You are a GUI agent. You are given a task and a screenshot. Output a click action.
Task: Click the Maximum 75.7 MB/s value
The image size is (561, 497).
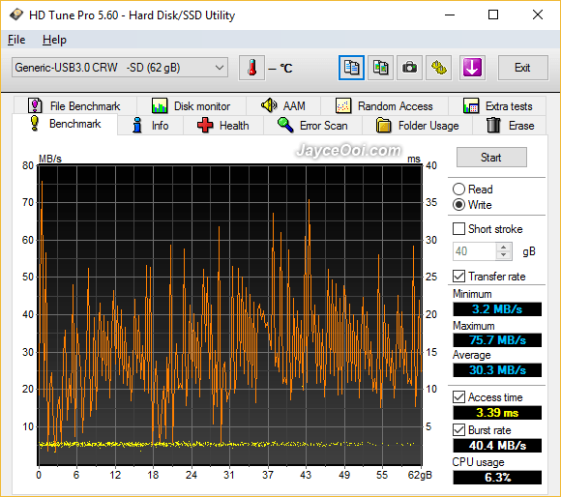pos(497,340)
